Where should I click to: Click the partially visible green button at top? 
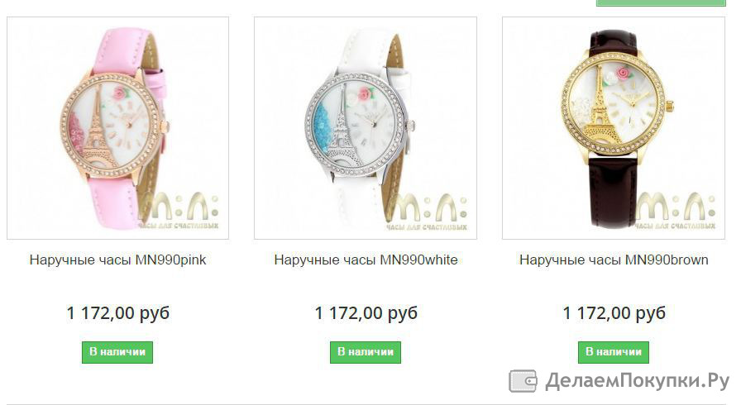pyautogui.click(x=661, y=2)
